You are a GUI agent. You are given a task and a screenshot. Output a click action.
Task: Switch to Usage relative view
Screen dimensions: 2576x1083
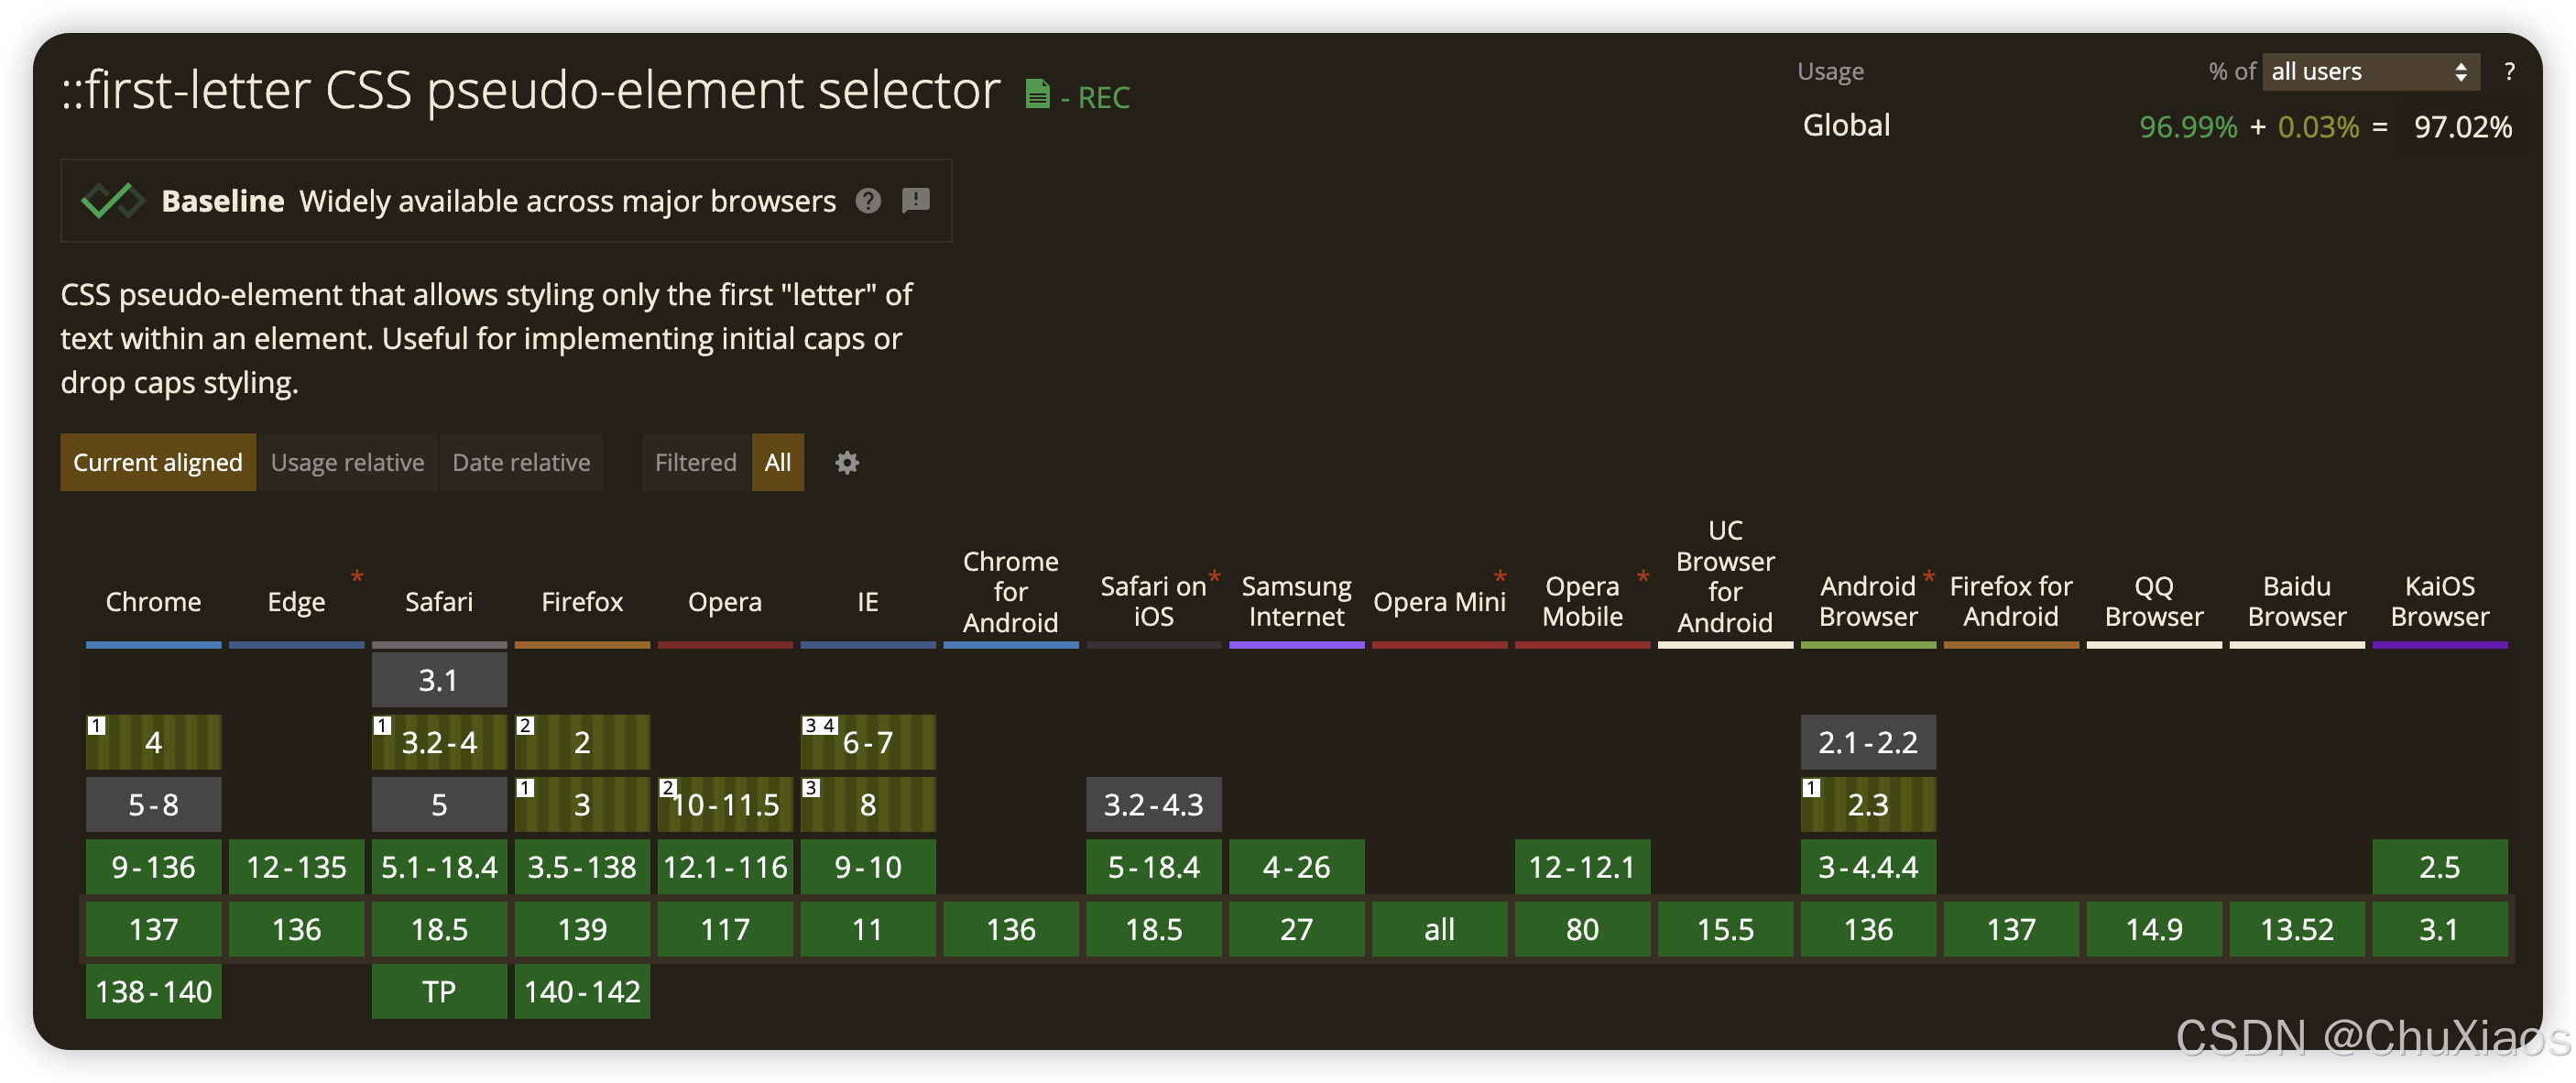(x=347, y=463)
